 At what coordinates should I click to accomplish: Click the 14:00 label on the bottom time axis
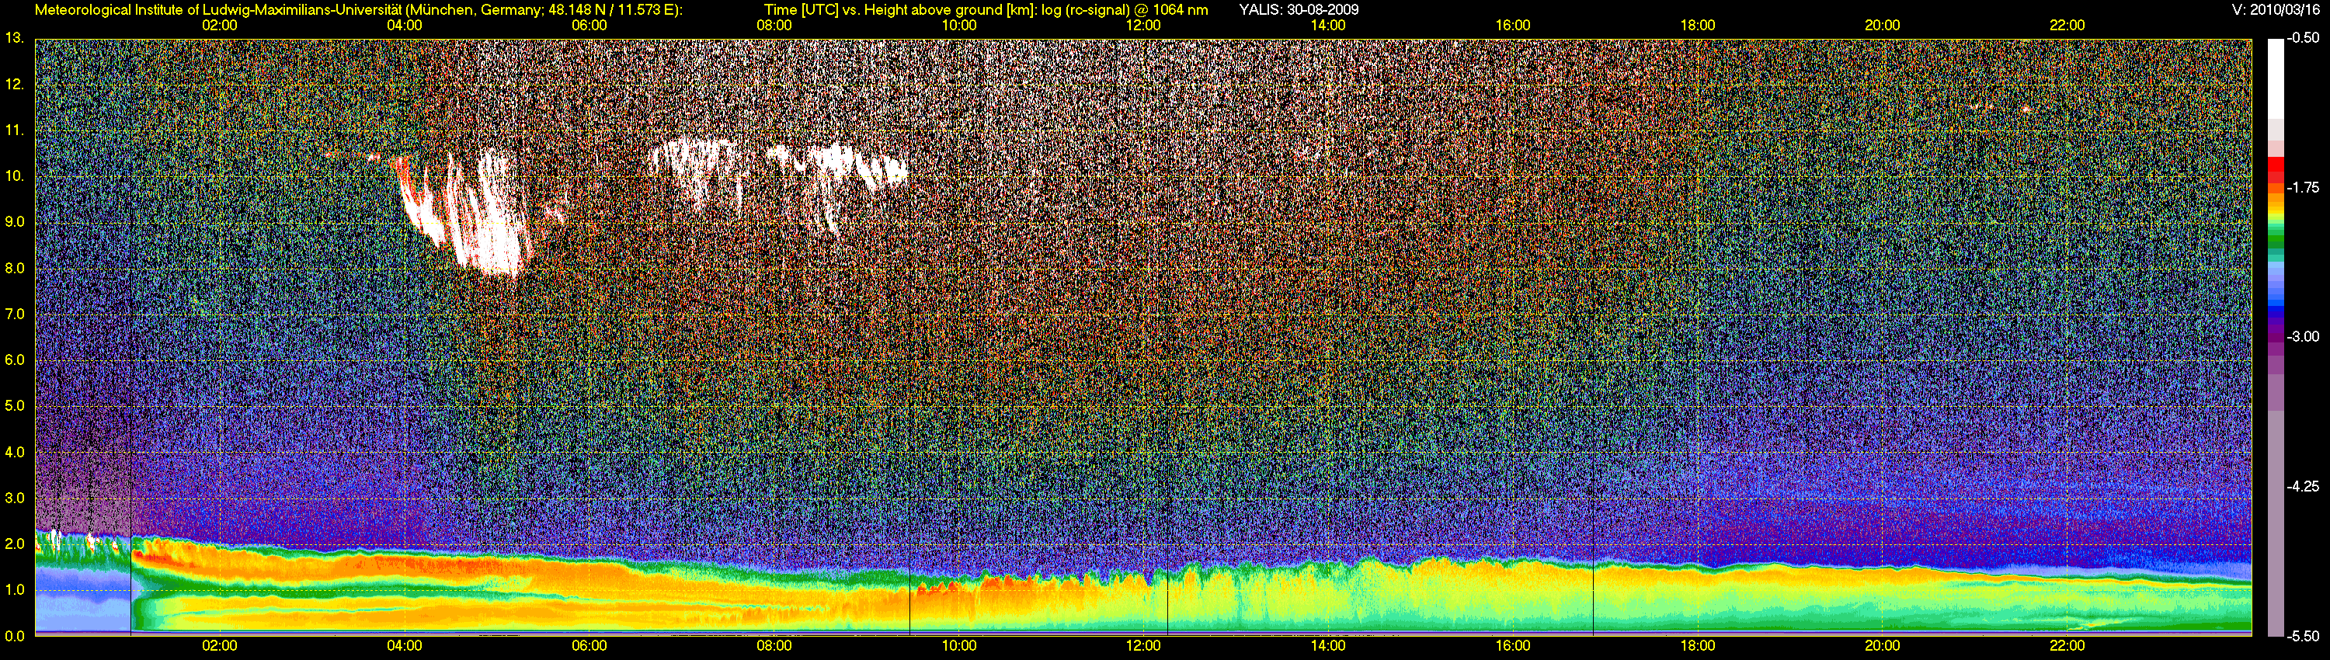point(1328,645)
